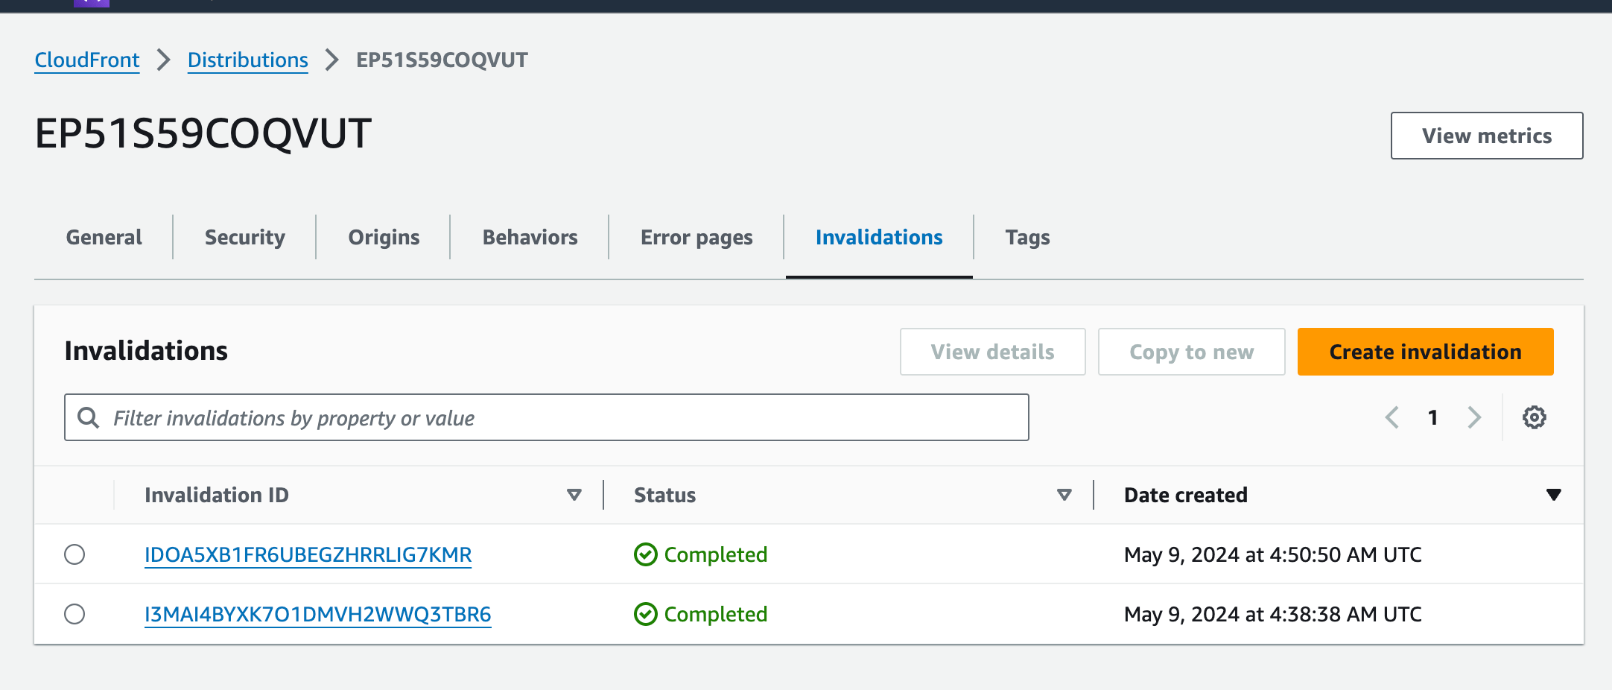Open invalidation I3MAI4BYXK7O1DMVH2WWQ3TBR6 link

point(317,614)
